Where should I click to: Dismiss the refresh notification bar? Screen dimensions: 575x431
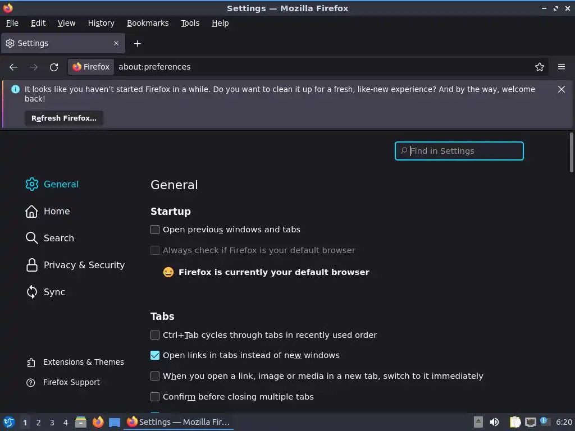[562, 89]
